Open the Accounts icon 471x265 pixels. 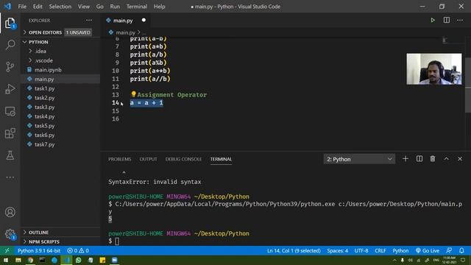click(x=10, y=212)
